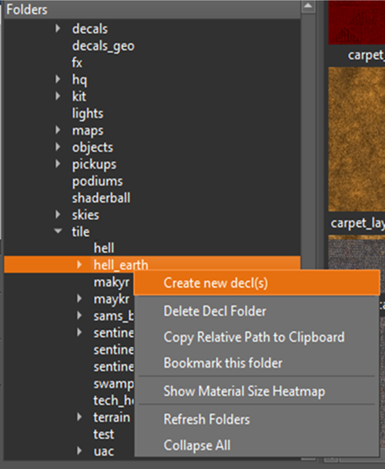Select the skies folder

coord(85,215)
